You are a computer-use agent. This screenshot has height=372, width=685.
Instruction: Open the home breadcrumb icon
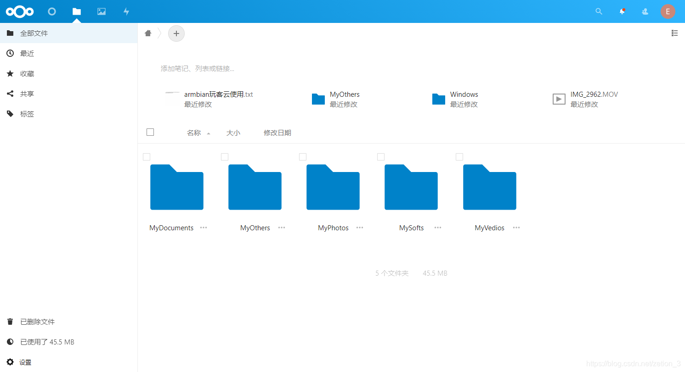tap(147, 33)
